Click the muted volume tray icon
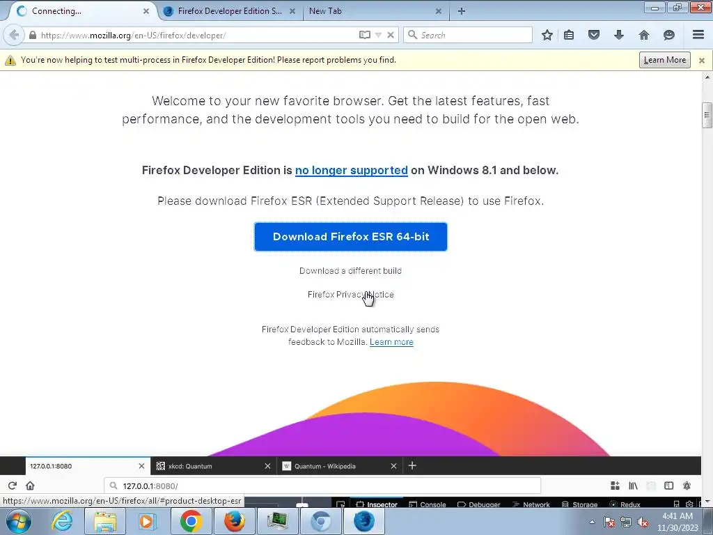The height and width of the screenshot is (535, 713). 643,522
